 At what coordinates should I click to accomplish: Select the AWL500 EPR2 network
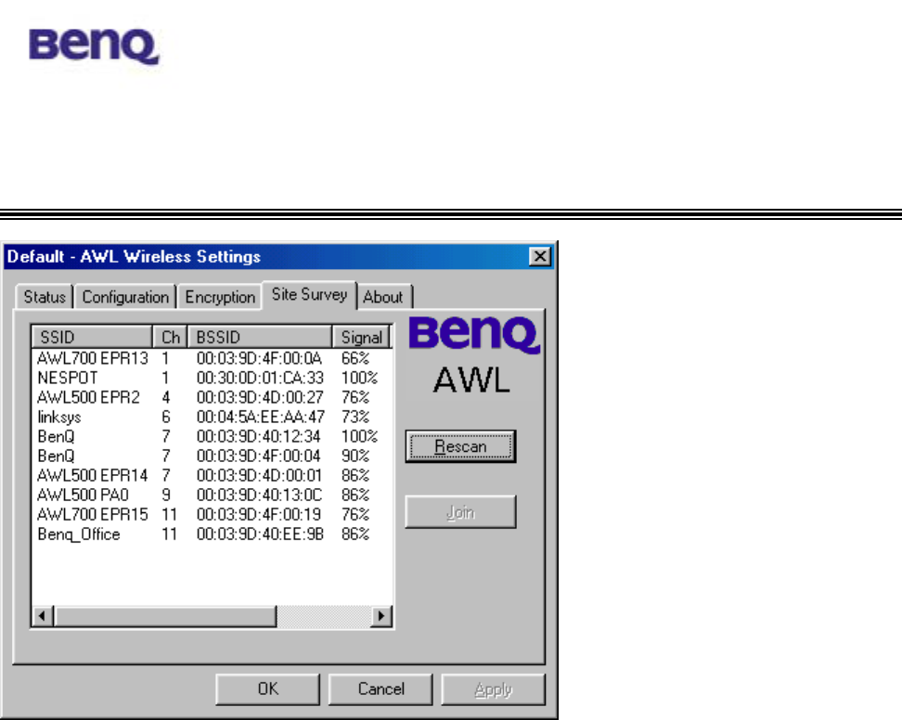point(212,397)
